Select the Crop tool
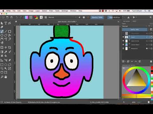153x114 pixels. (x=10, y=47)
